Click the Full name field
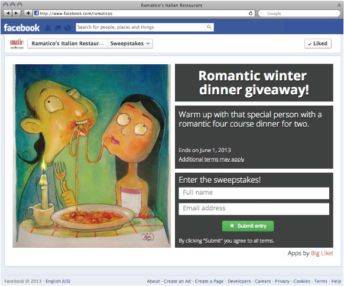This screenshot has height=286, width=344. (x=254, y=193)
